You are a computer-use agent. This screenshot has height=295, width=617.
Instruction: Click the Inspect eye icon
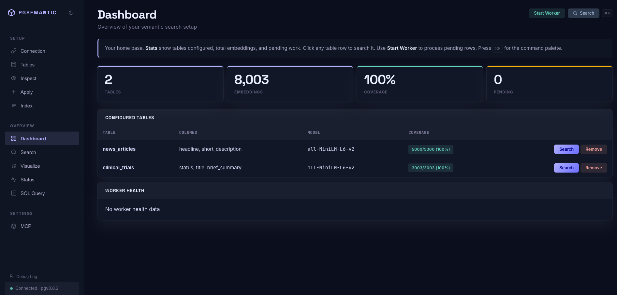pos(14,78)
